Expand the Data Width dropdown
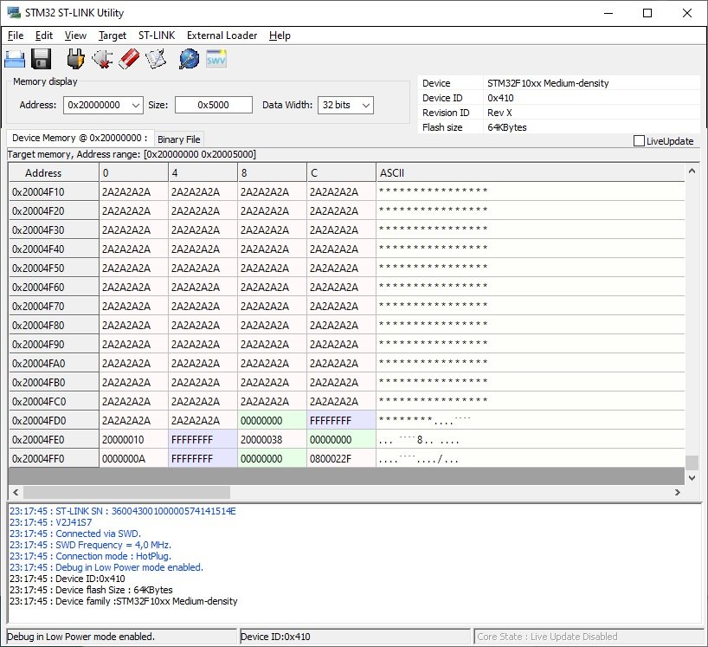 [366, 106]
